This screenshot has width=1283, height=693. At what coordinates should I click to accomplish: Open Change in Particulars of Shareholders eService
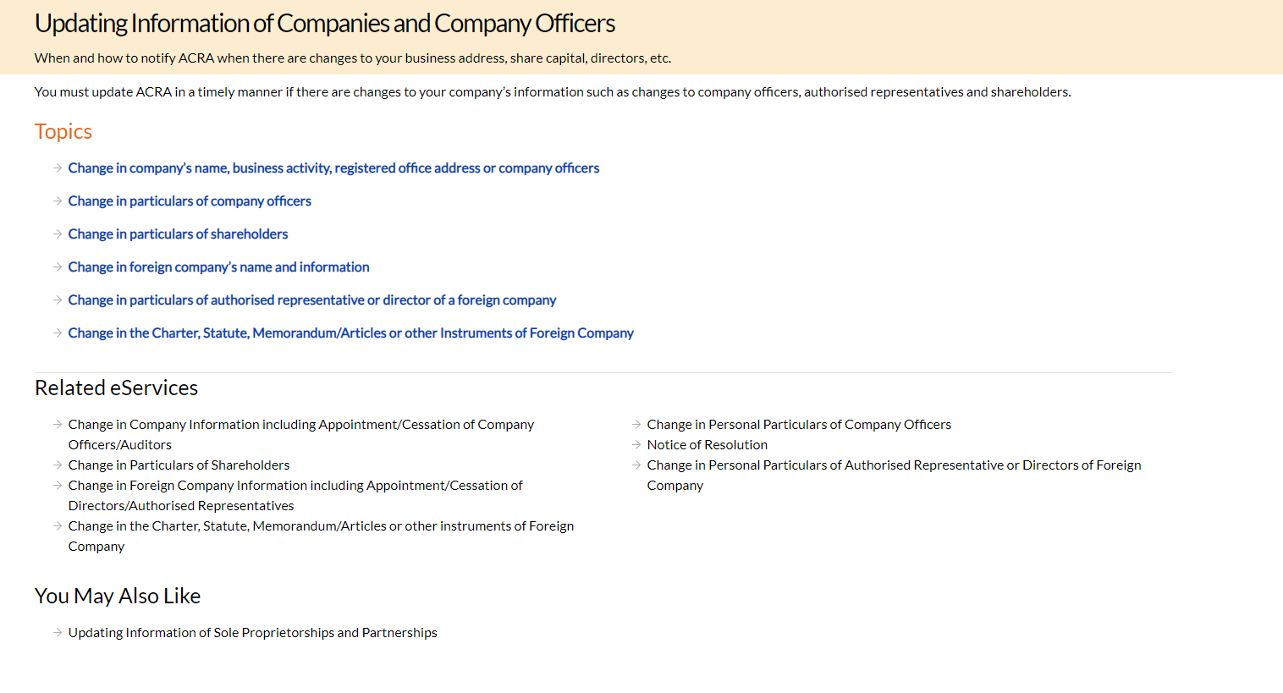(179, 465)
